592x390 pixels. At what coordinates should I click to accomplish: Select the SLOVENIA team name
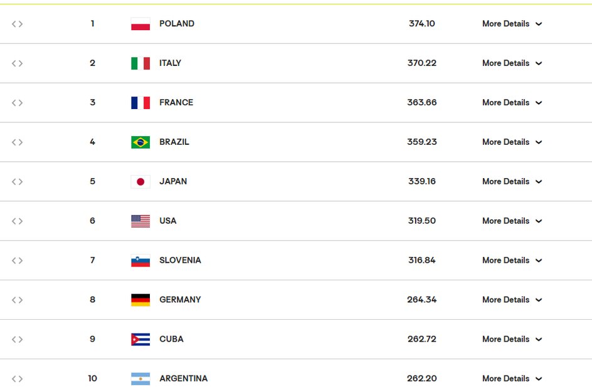[180, 260]
